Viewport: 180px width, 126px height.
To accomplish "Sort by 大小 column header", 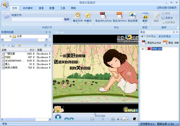I will tap(30, 50).
